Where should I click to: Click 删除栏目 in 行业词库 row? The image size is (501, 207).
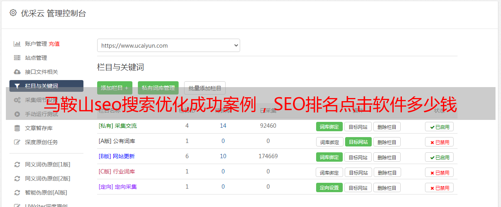pyautogui.click(x=387, y=172)
